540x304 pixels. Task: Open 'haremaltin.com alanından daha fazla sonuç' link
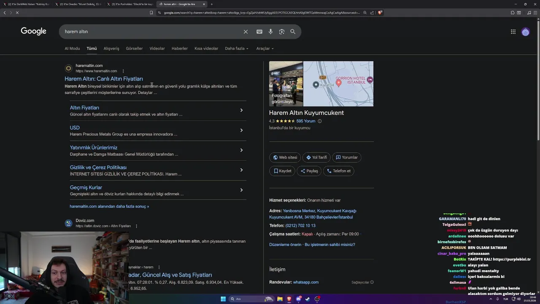(x=109, y=206)
